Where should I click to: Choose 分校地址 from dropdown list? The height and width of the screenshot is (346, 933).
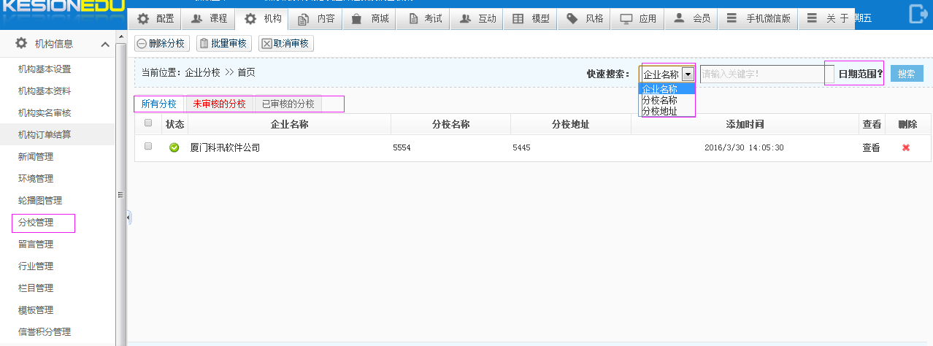click(x=659, y=111)
